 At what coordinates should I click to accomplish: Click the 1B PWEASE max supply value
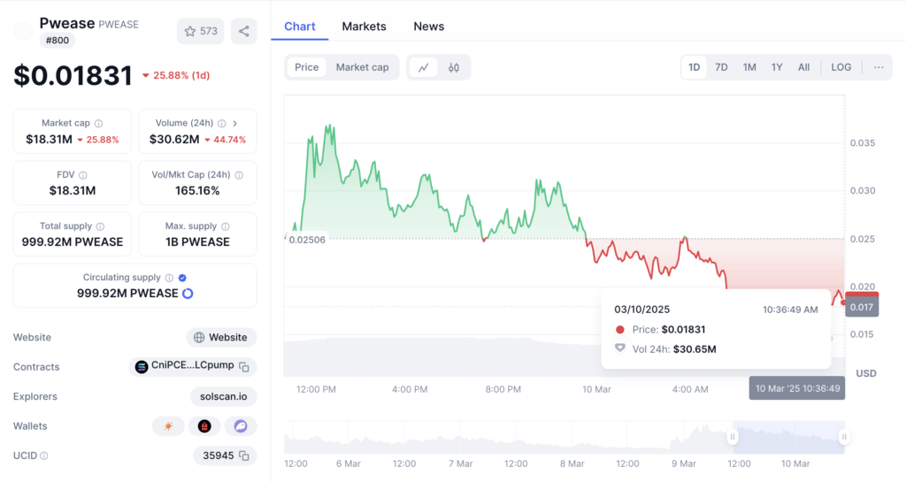tap(197, 242)
